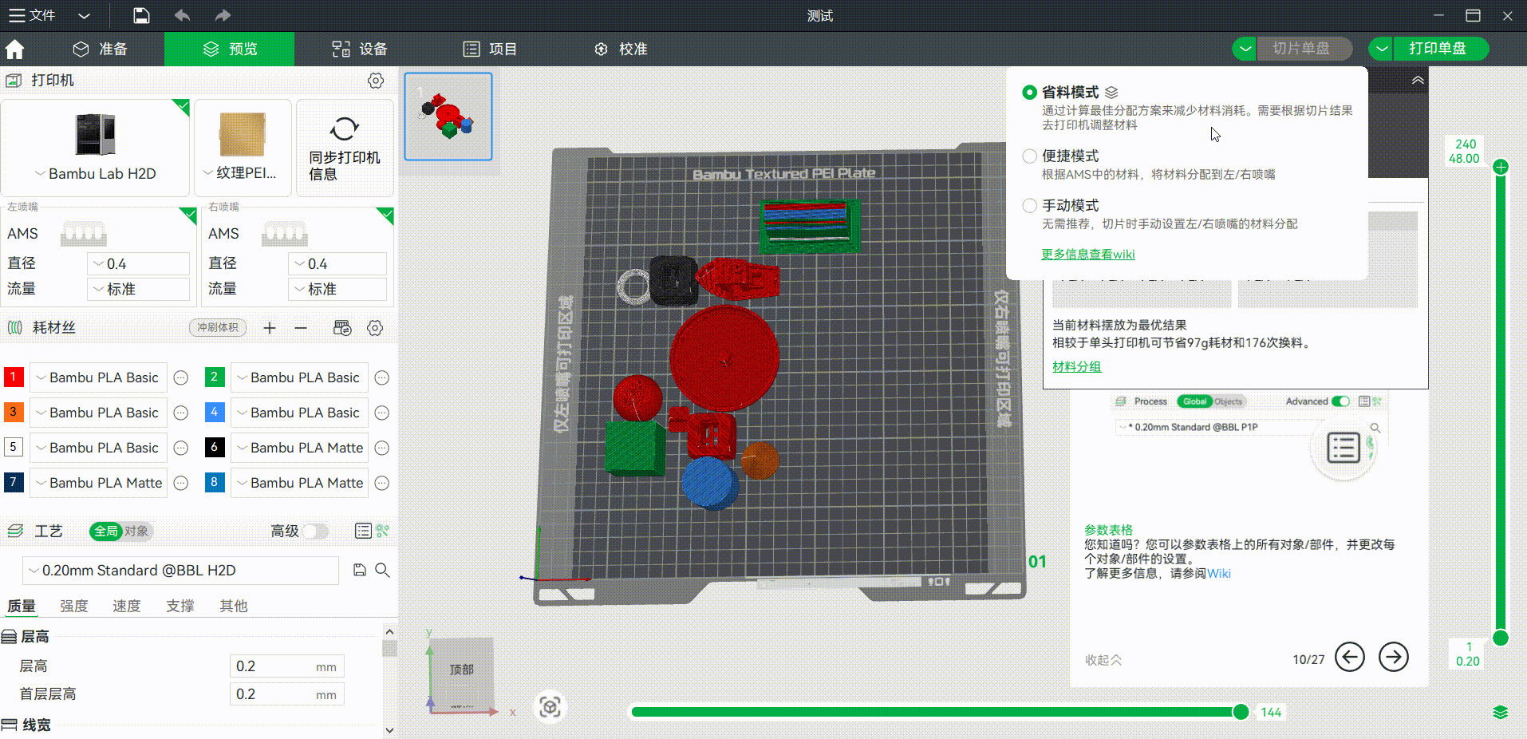Search process settings magnifier icon

pyautogui.click(x=383, y=570)
